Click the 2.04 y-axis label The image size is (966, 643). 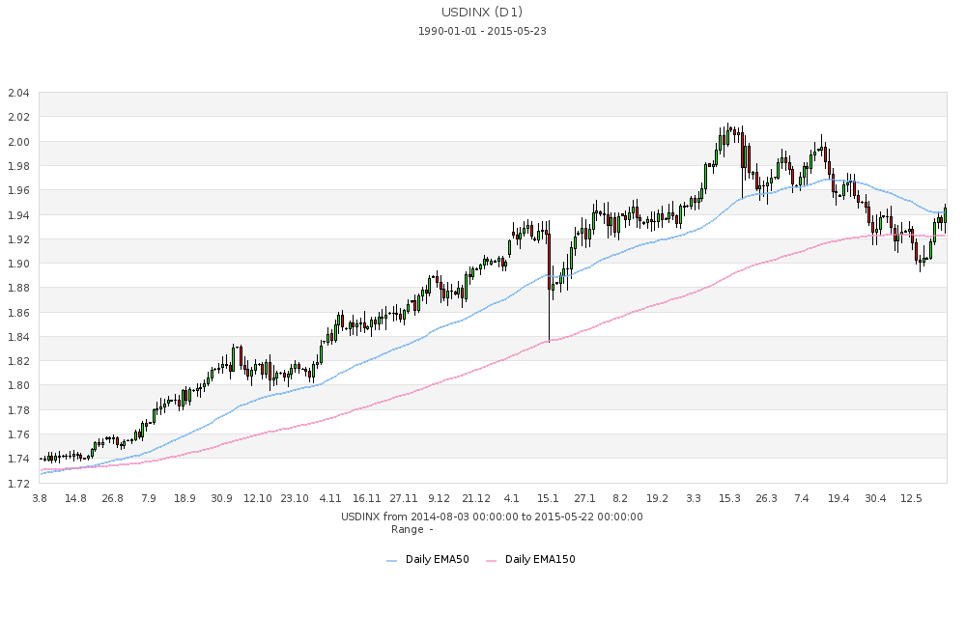[18, 93]
